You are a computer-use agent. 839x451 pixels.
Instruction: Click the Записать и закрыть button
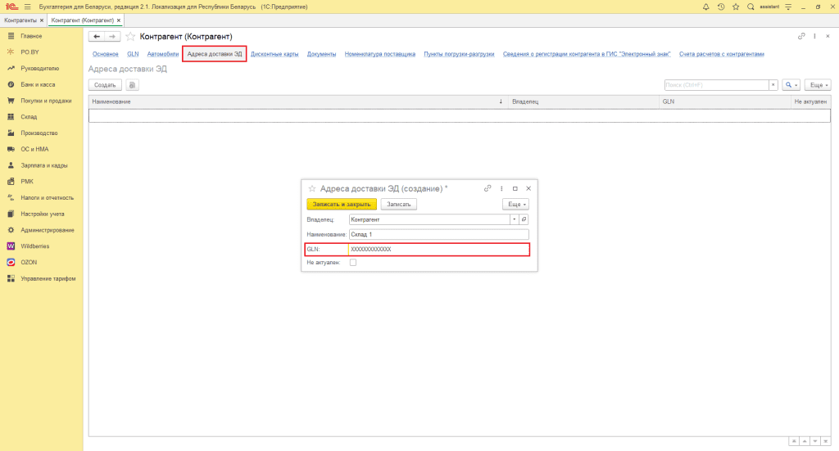[342, 204]
